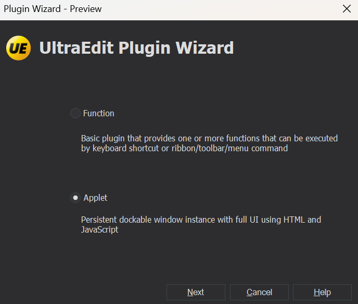Pick the persistent dockable window plugin type
This screenshot has width=358, height=304.
tap(75, 198)
